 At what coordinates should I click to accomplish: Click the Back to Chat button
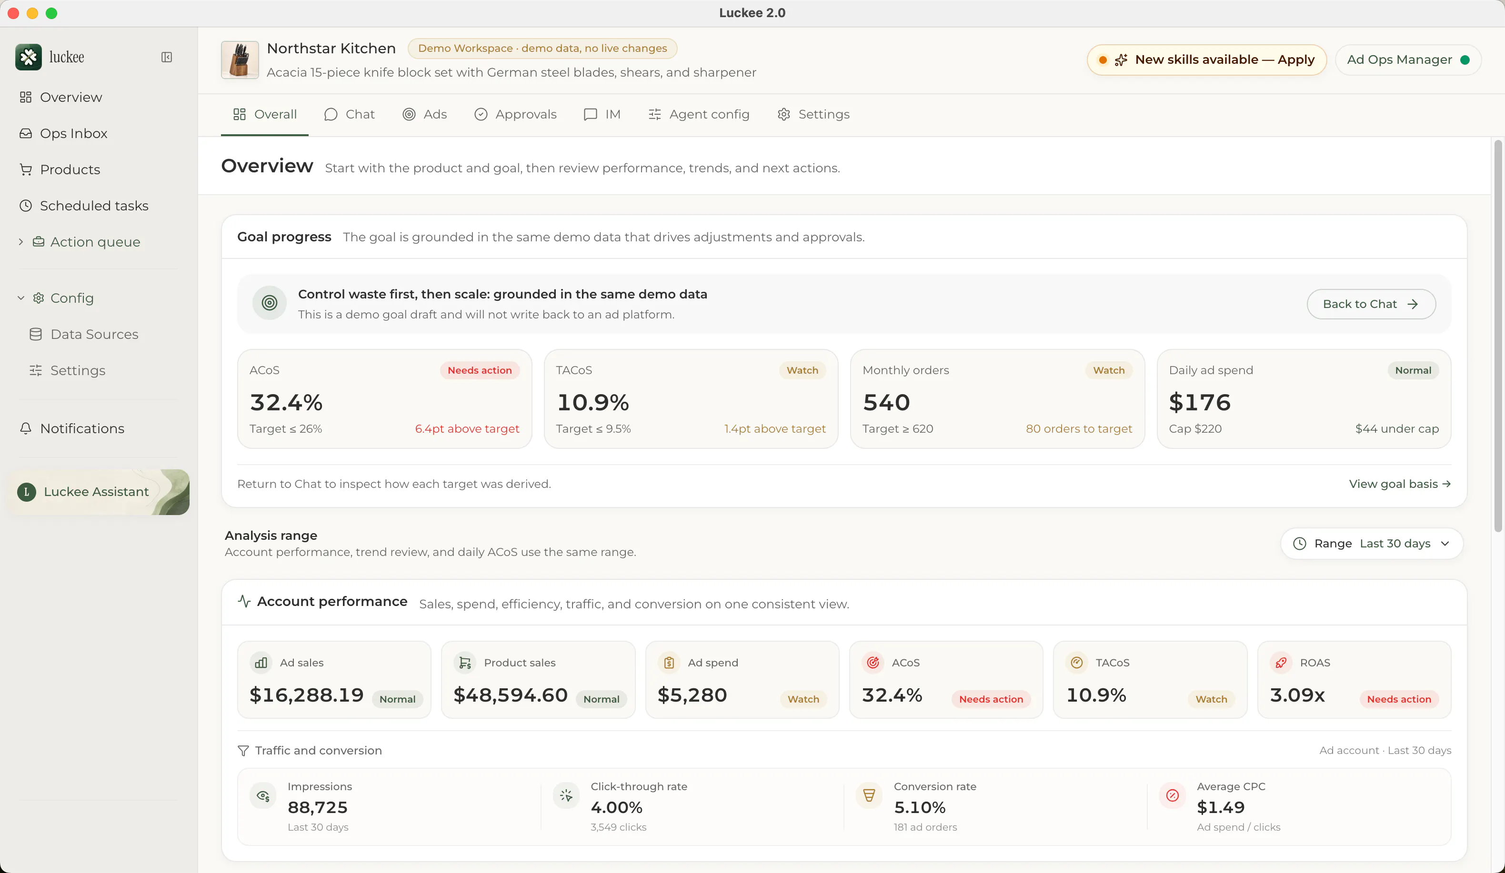(1371, 304)
